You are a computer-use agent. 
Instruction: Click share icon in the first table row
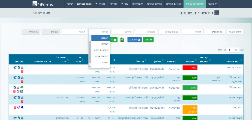15,67
